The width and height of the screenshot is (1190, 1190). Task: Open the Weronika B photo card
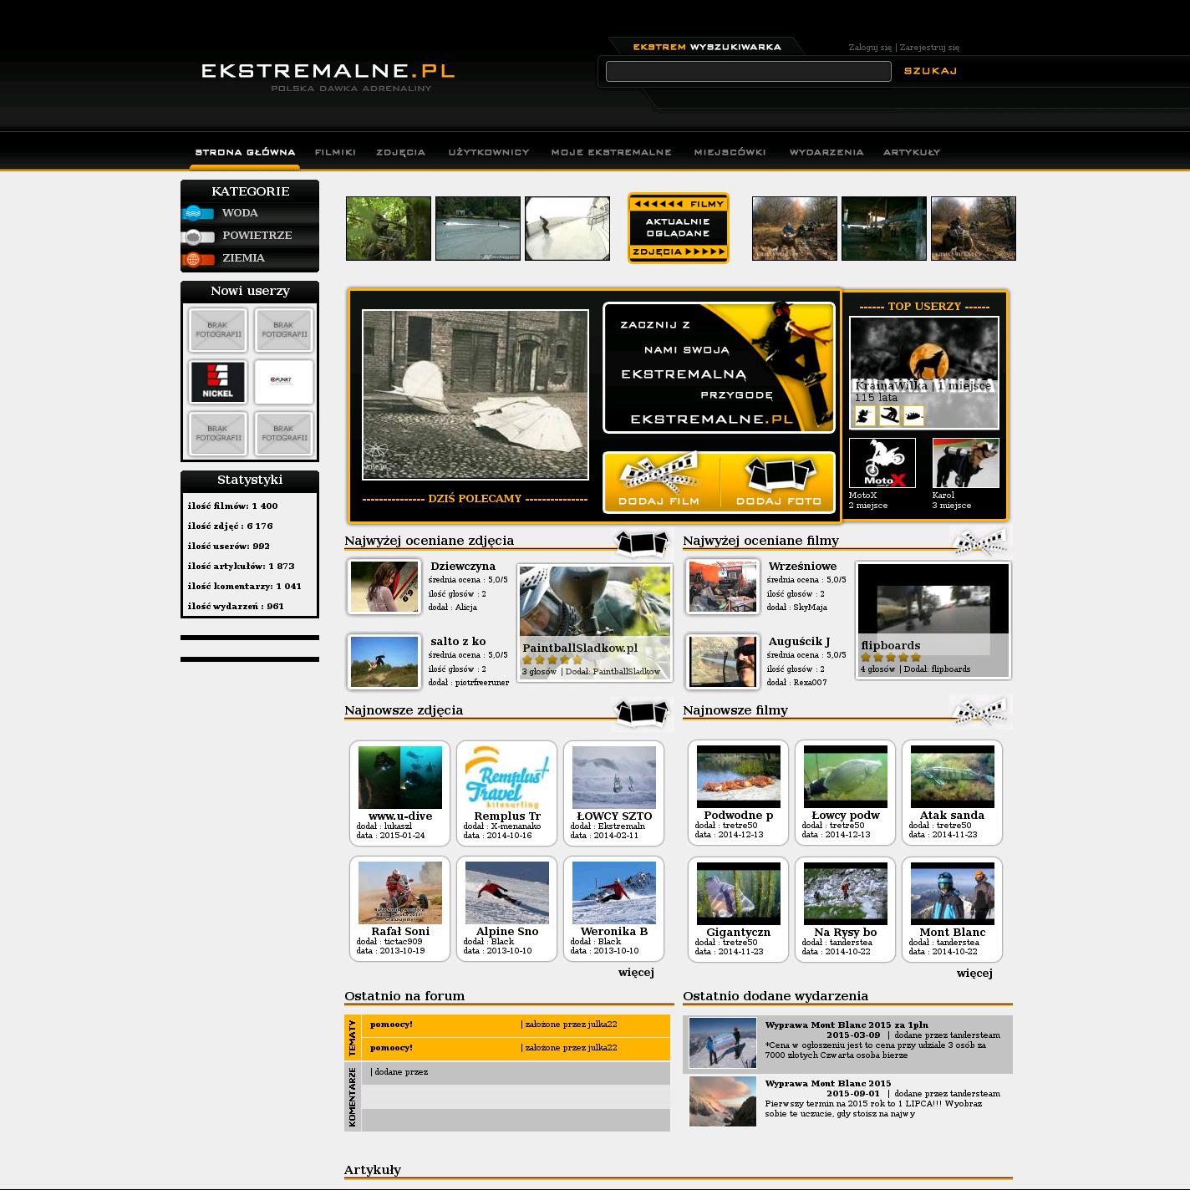tap(614, 908)
